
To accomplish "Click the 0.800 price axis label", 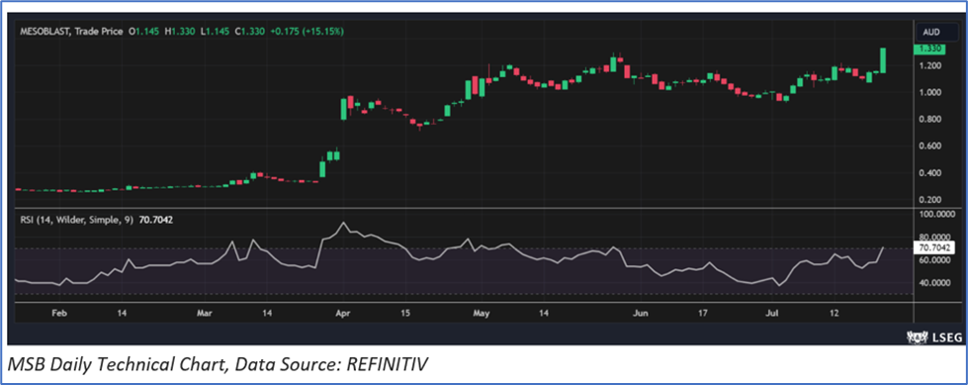I will 929,120.
